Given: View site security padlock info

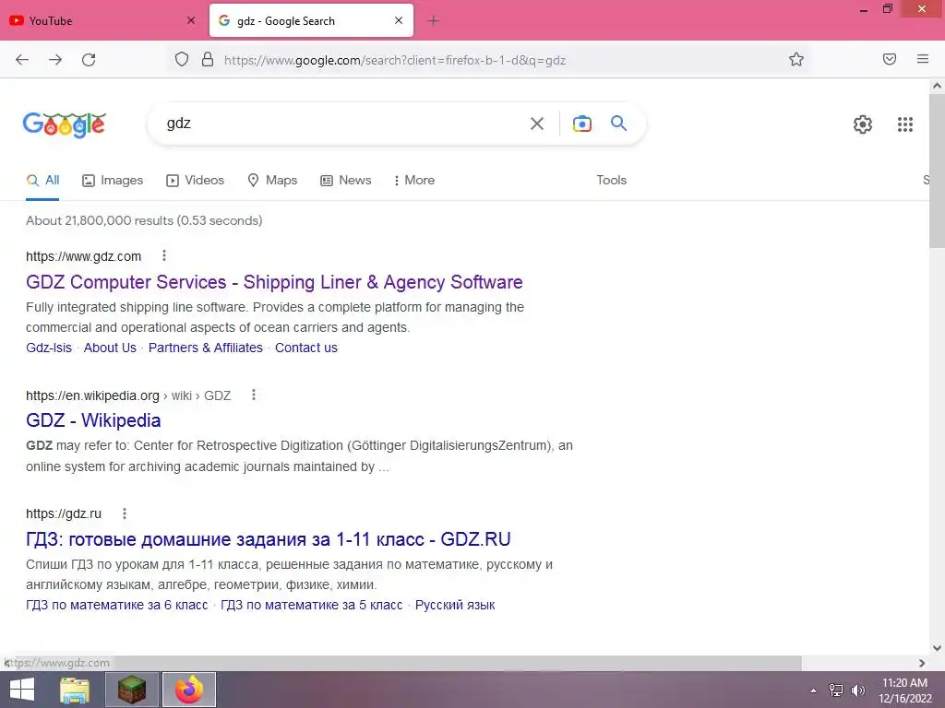Looking at the screenshot, I should point(208,59).
